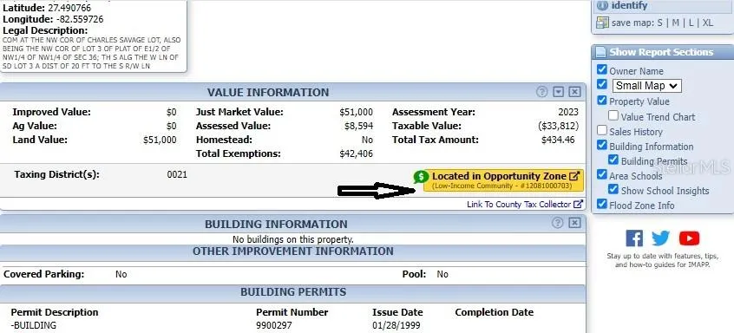Viewport: 734px width, 333px height.
Task: Save map in size XL
Action: click(708, 23)
